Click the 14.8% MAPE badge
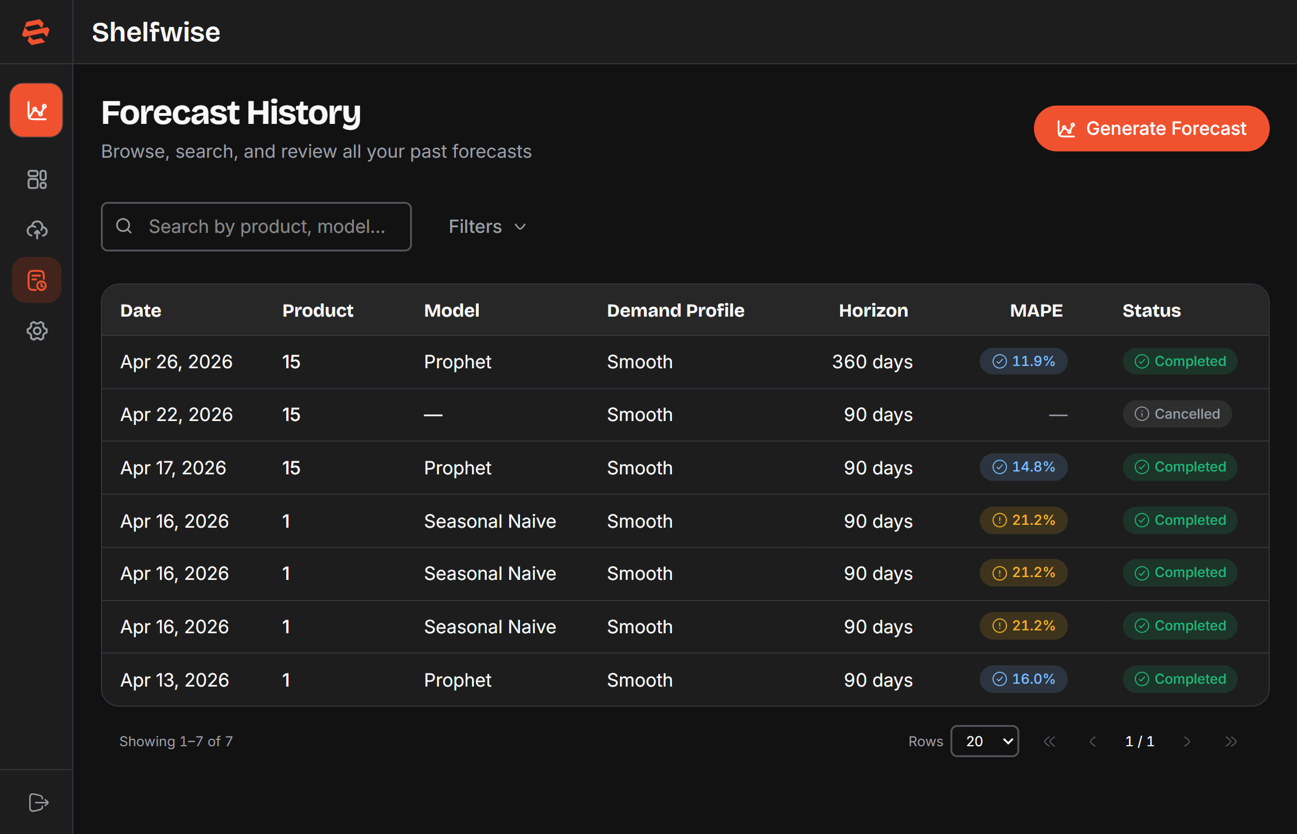The height and width of the screenshot is (834, 1297). (1023, 467)
